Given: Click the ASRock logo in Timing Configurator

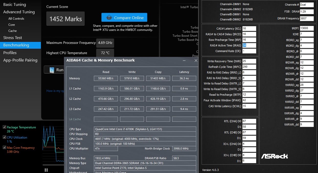Looking at the screenshot, I should coord(275,156).
